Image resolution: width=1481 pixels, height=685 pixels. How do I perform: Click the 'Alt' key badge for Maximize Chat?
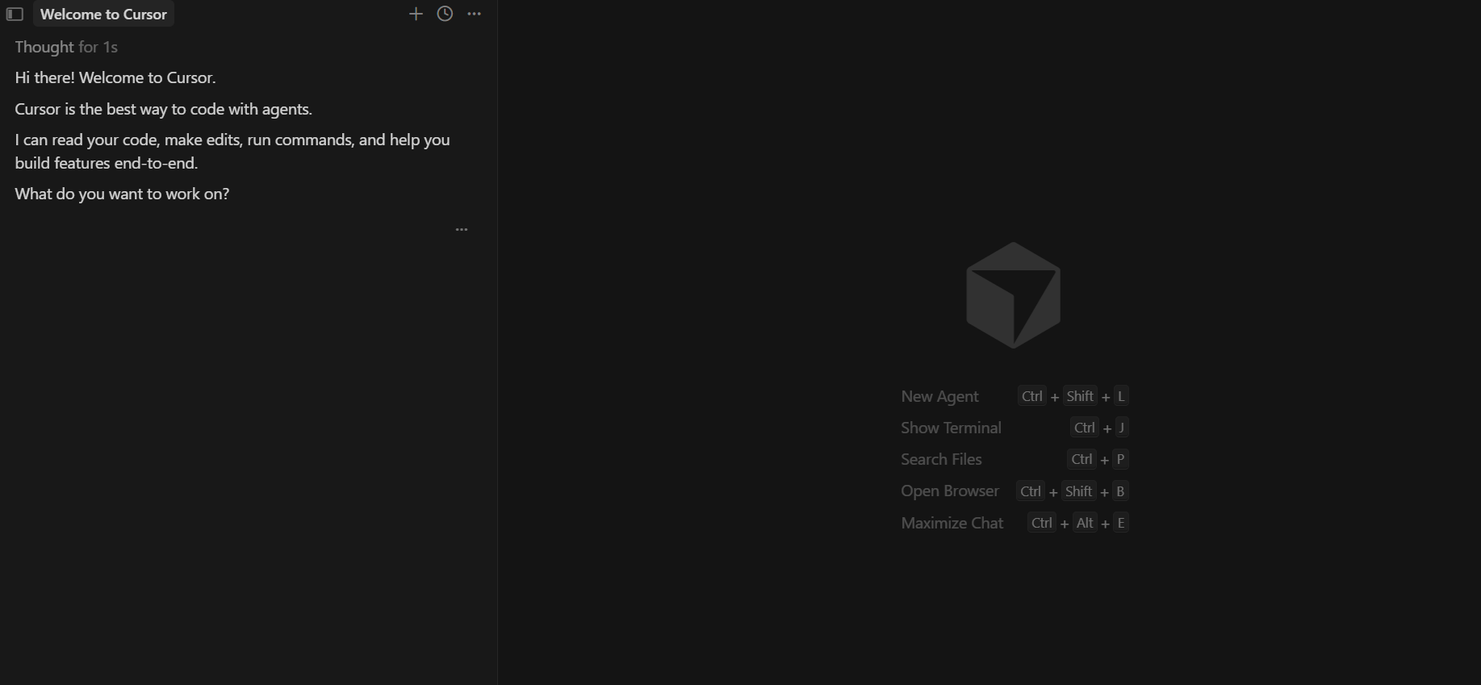pos(1085,523)
